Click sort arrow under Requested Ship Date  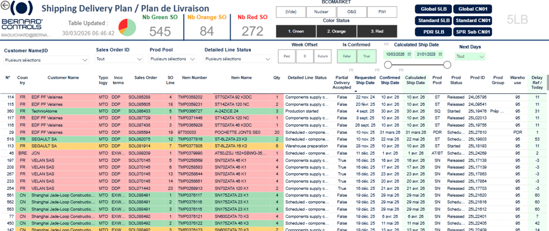coord(356,91)
